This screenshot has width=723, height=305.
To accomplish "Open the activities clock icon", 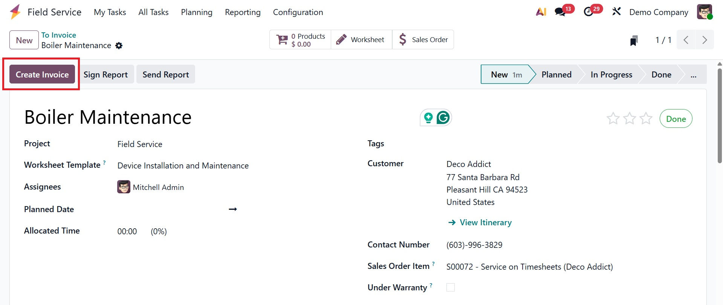I will pos(588,12).
